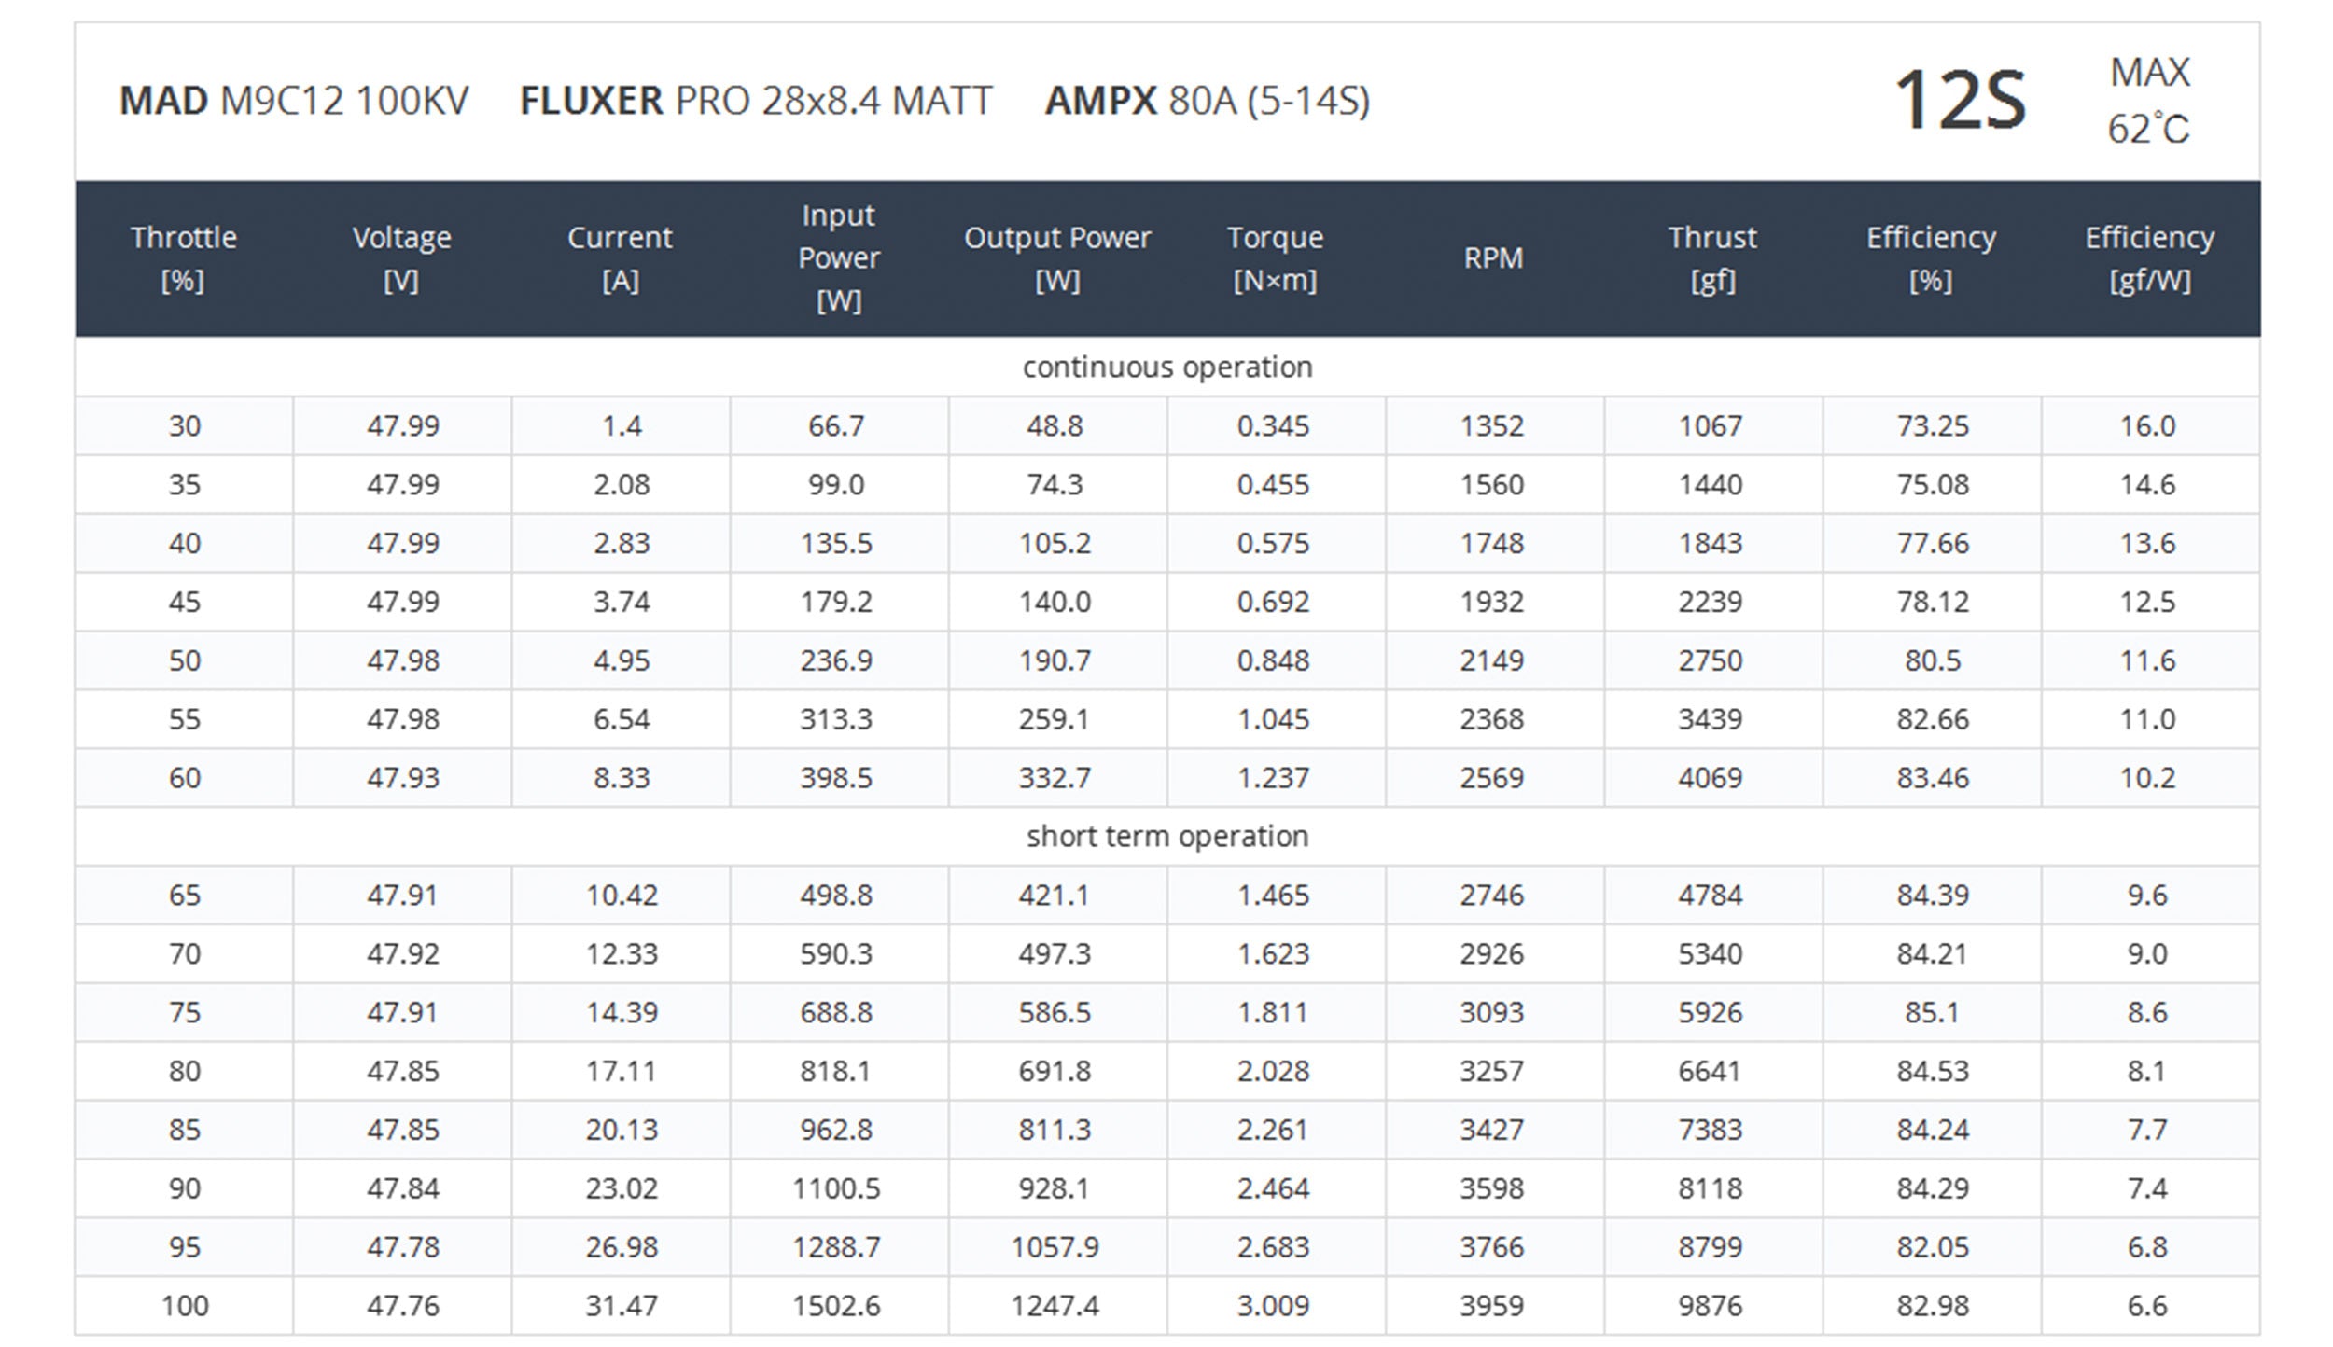Click the FLUXER PRO 28x8.4 MATT label

[x=756, y=101]
